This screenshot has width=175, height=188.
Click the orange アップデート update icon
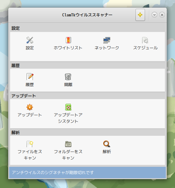click(30, 107)
